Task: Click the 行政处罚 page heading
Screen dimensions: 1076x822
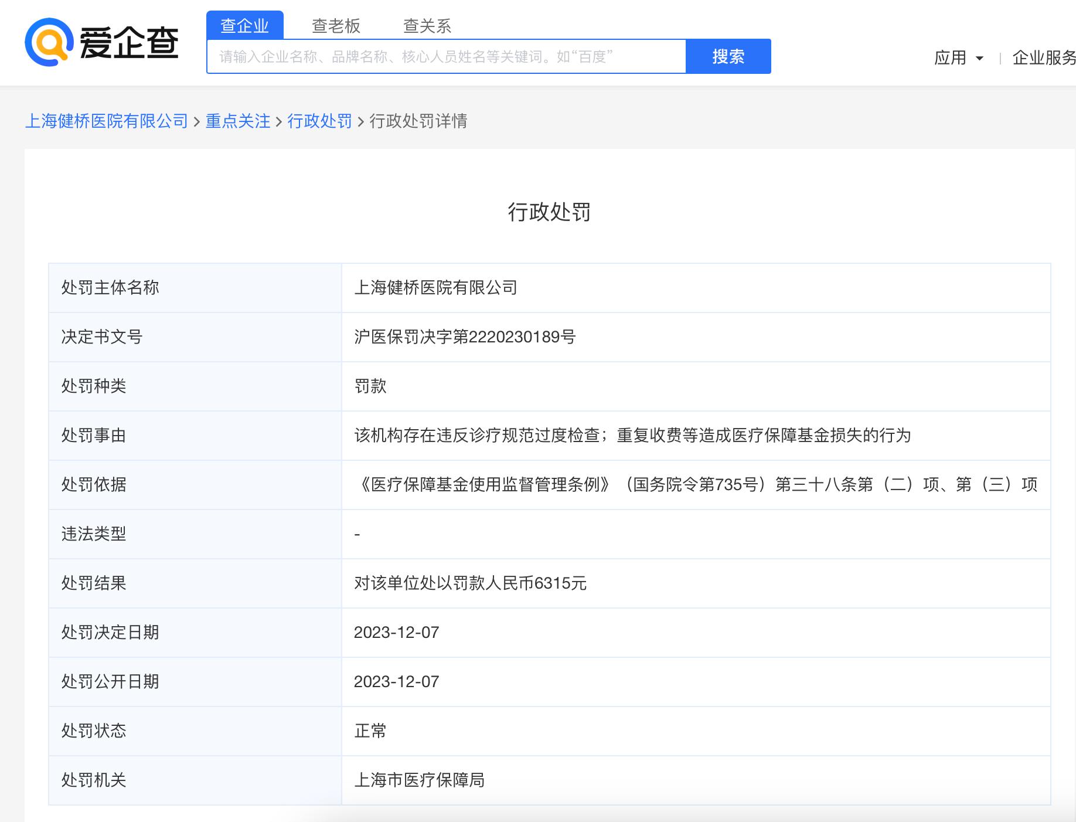Action: click(549, 212)
